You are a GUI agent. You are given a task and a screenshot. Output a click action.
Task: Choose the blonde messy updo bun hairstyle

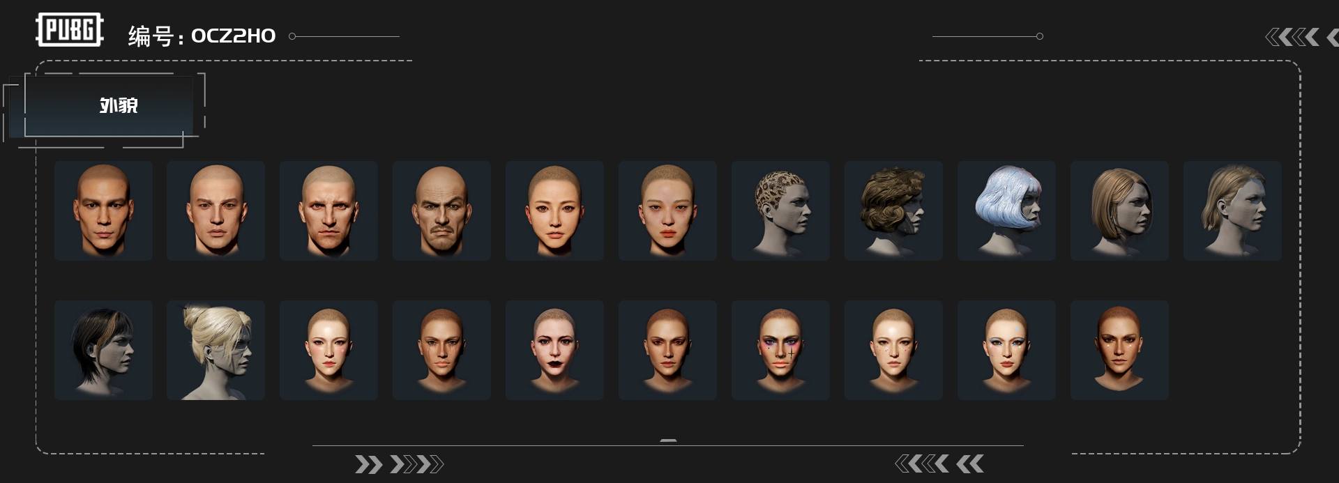(x=216, y=350)
